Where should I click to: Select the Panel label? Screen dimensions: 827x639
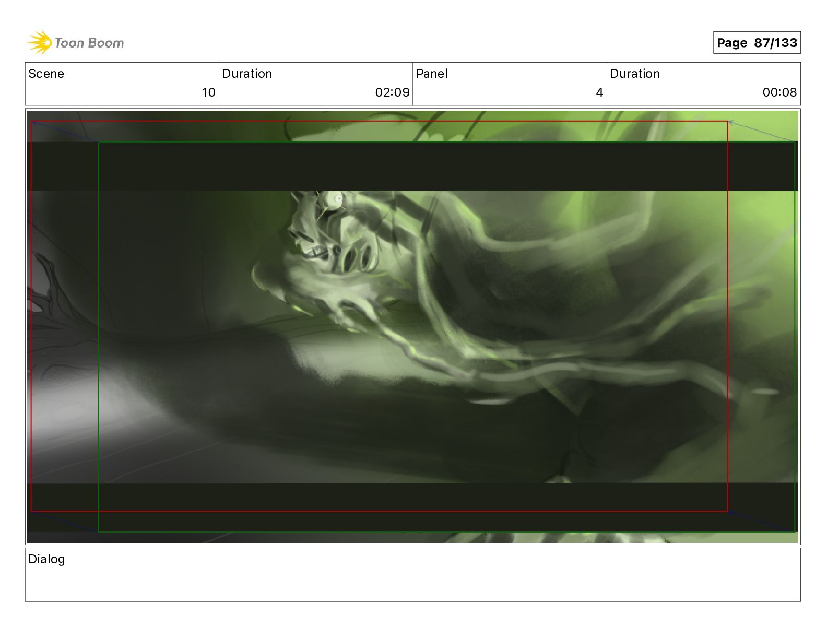pos(432,74)
